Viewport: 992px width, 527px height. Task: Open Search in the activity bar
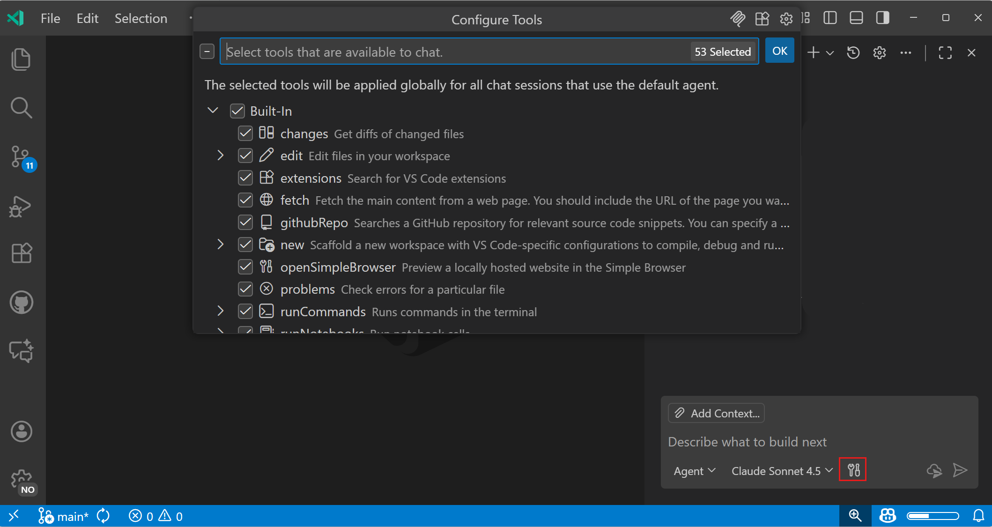pyautogui.click(x=21, y=107)
